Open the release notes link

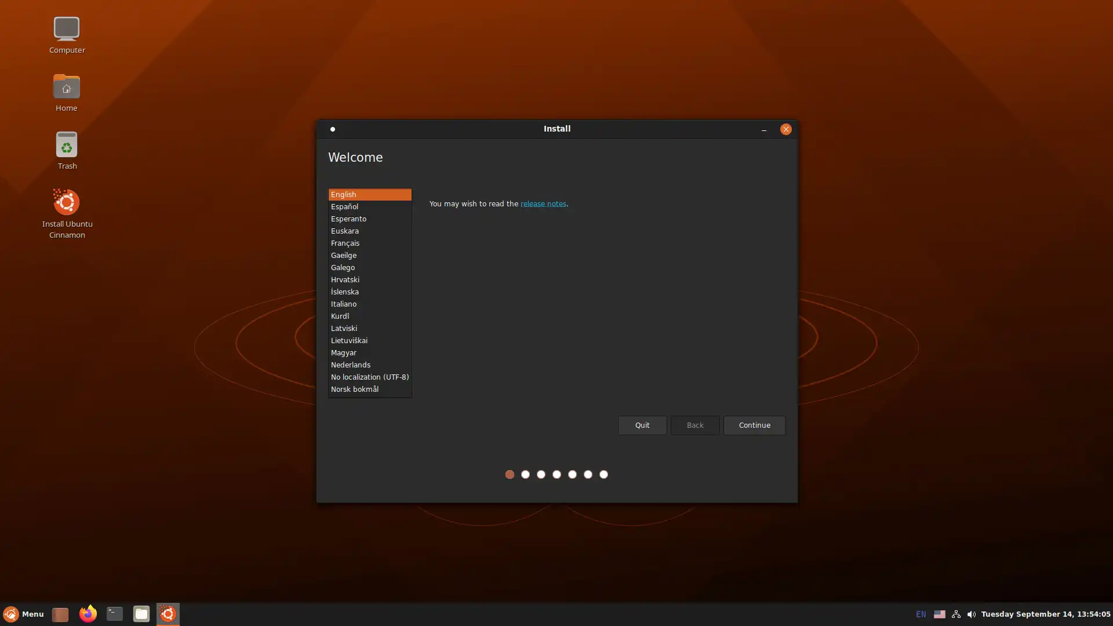tap(543, 204)
